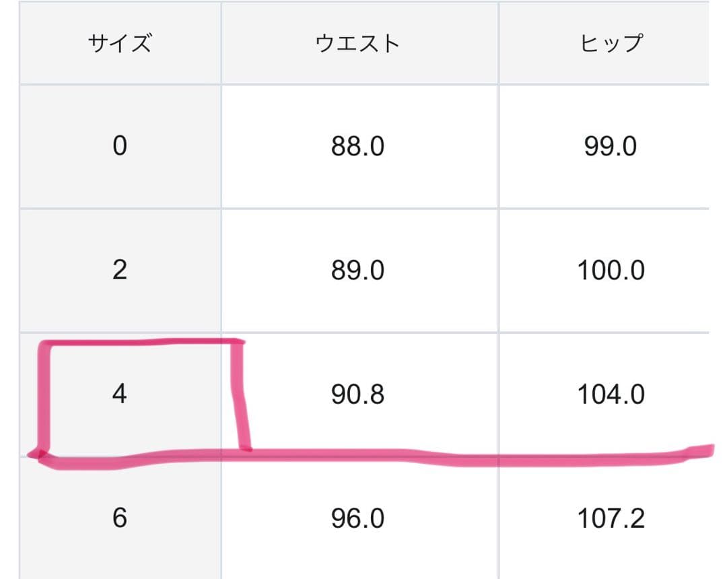The height and width of the screenshot is (579, 727).
Task: Select the waist value 89.0
Action: [x=357, y=271]
